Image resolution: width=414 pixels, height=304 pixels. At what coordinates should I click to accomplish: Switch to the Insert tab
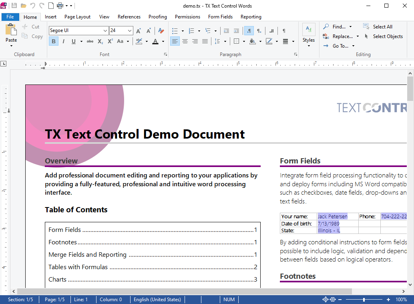(x=50, y=17)
